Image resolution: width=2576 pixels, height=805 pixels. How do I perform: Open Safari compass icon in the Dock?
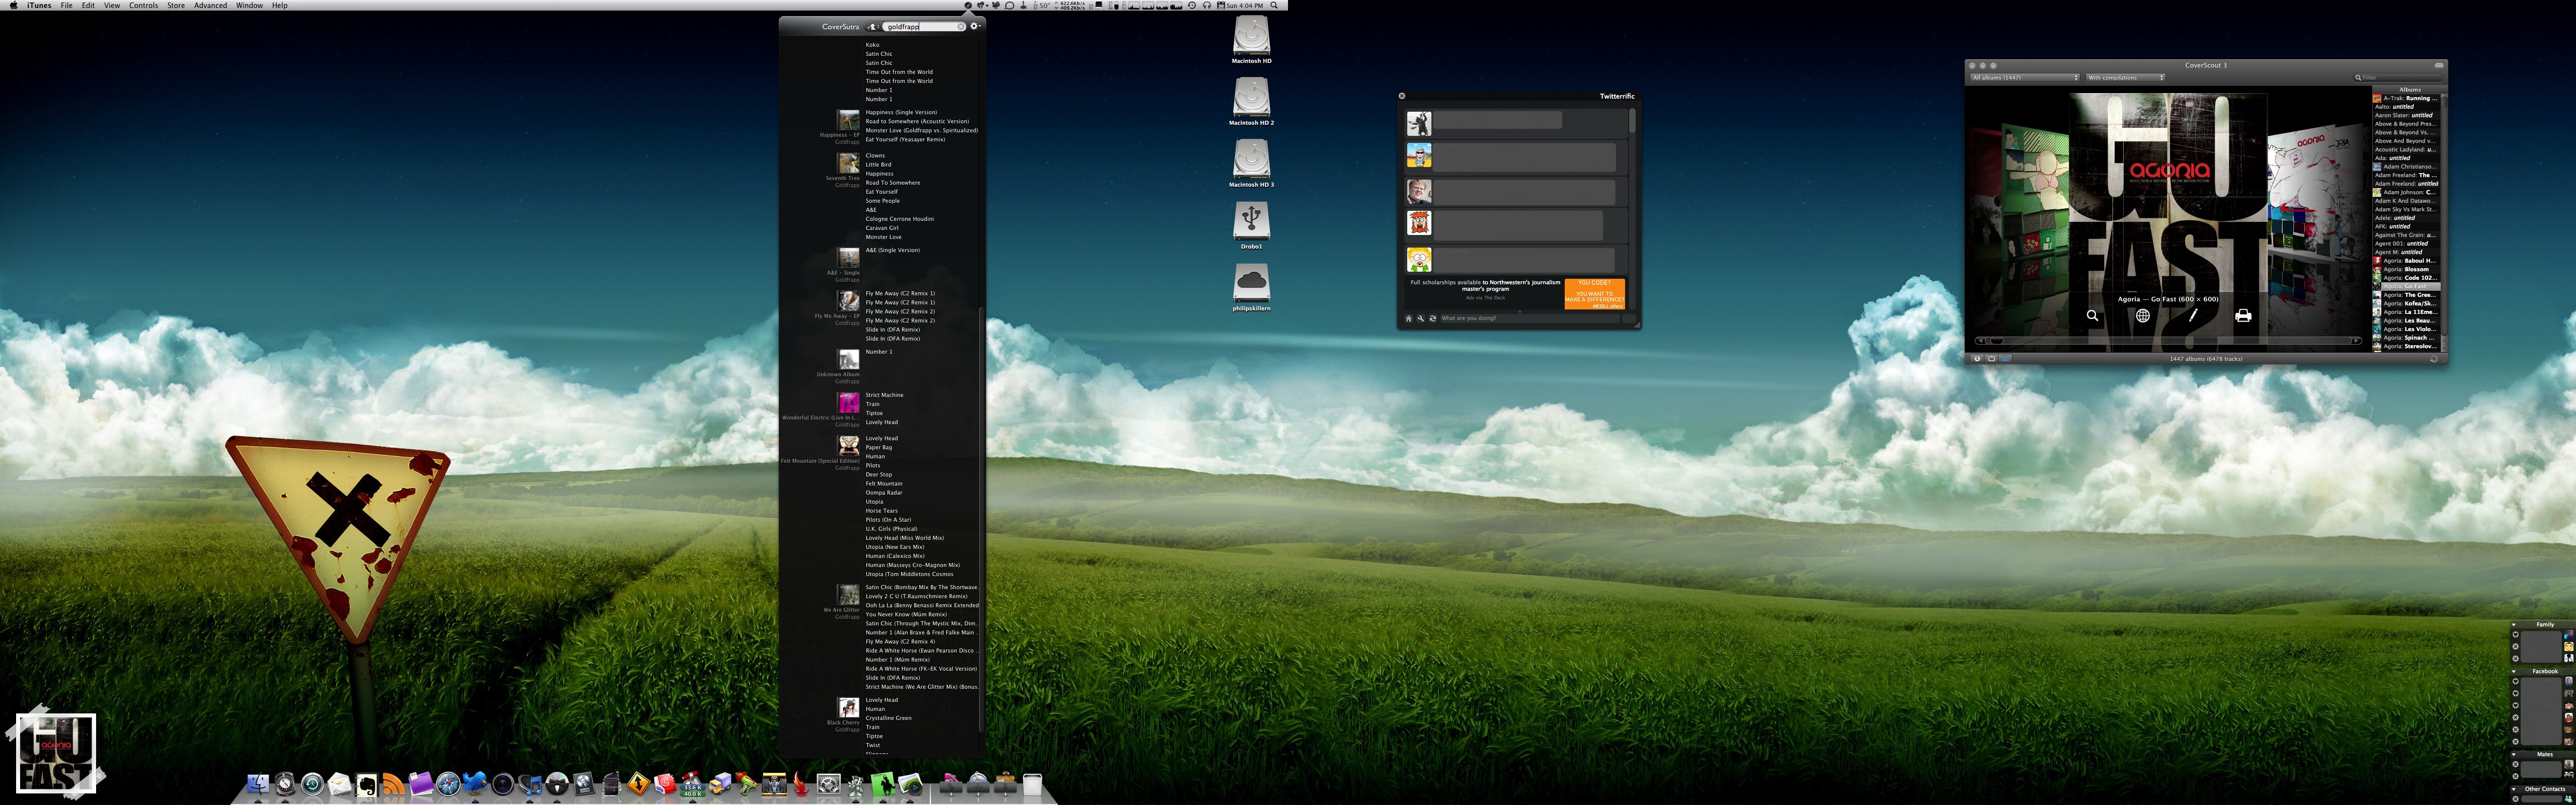click(x=448, y=784)
